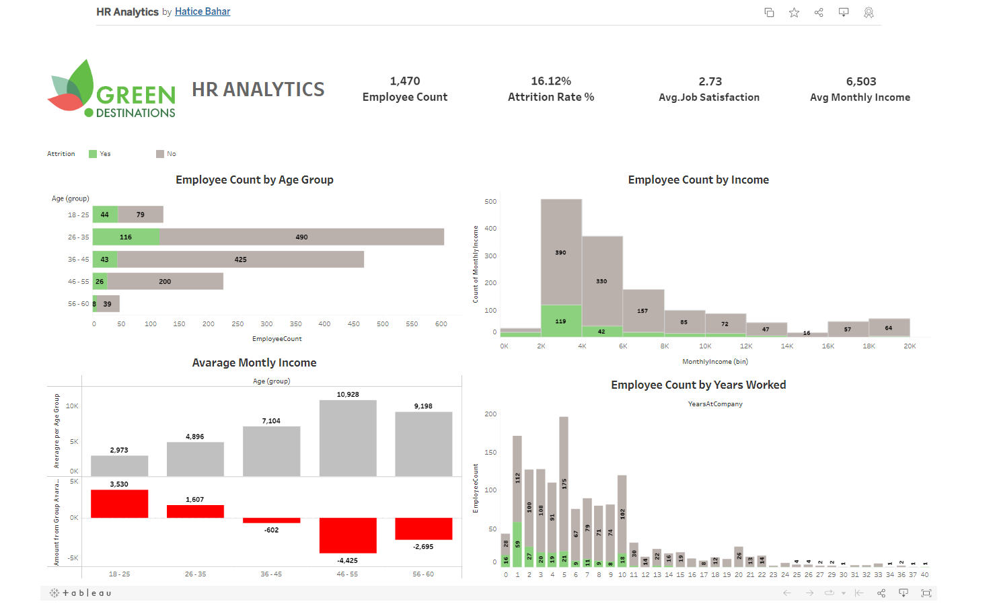
Task: Highlight the green attrition segment in 26-35 bar
Action: point(125,237)
